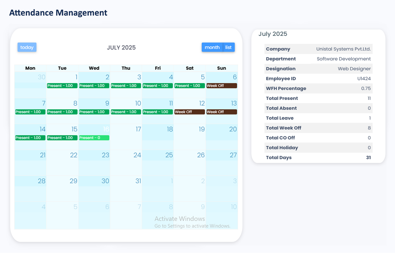The image size is (395, 253).
Task: Select the WFH Percentage row
Action: [318, 88]
